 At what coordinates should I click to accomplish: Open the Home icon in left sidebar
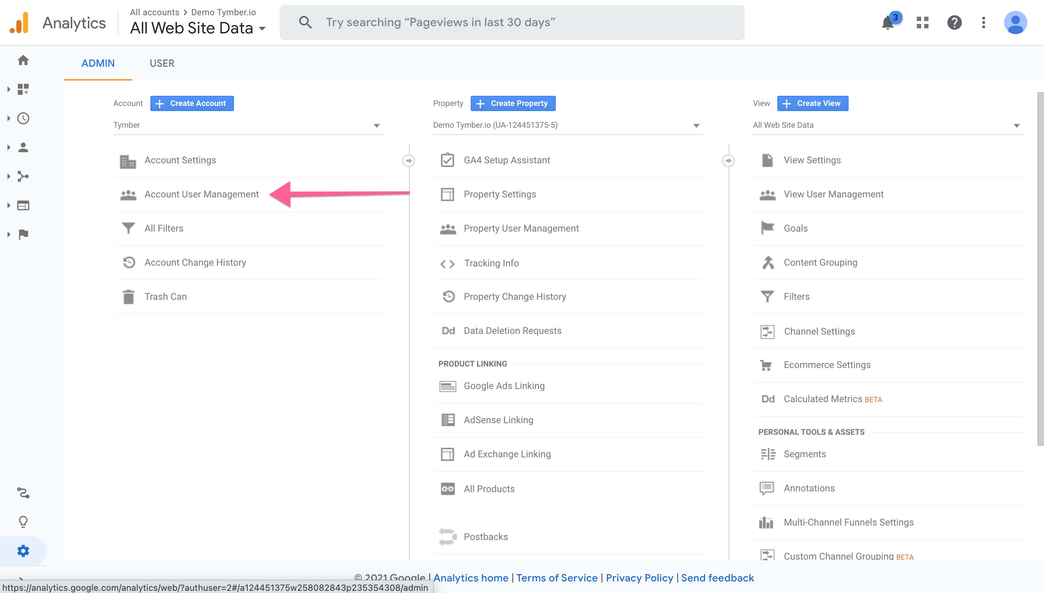(23, 60)
